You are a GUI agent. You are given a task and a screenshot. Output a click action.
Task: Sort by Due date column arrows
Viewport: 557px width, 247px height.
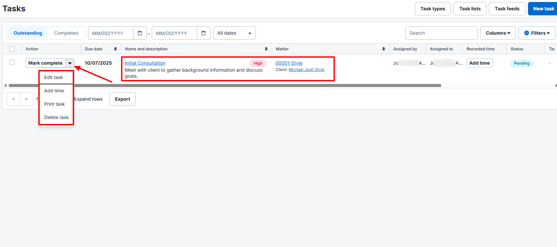pos(115,49)
